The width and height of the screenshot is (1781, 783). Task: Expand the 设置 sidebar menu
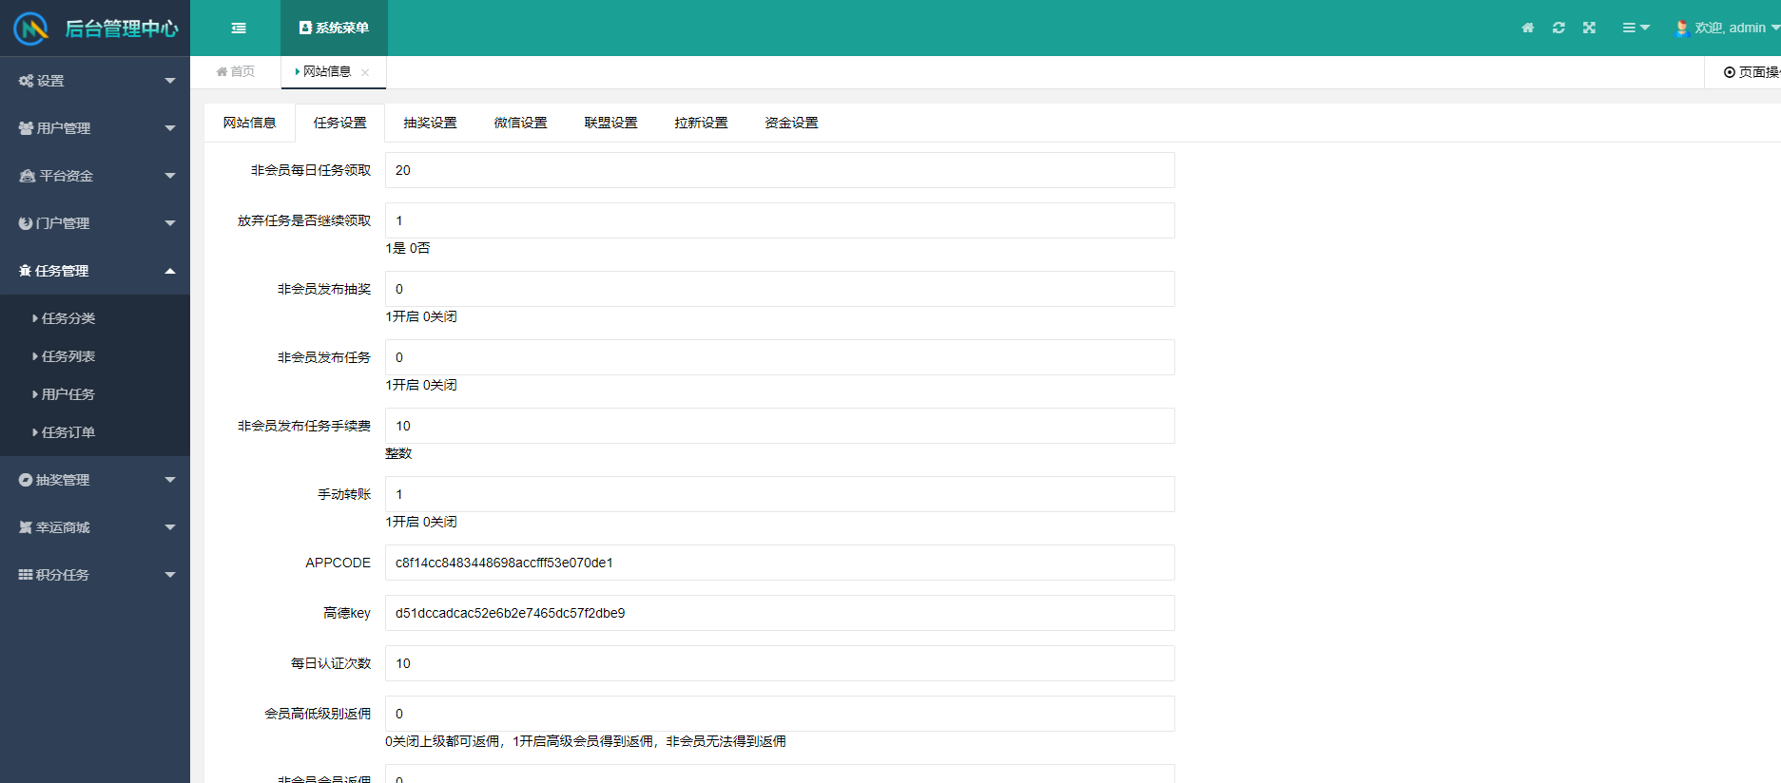[x=95, y=81]
